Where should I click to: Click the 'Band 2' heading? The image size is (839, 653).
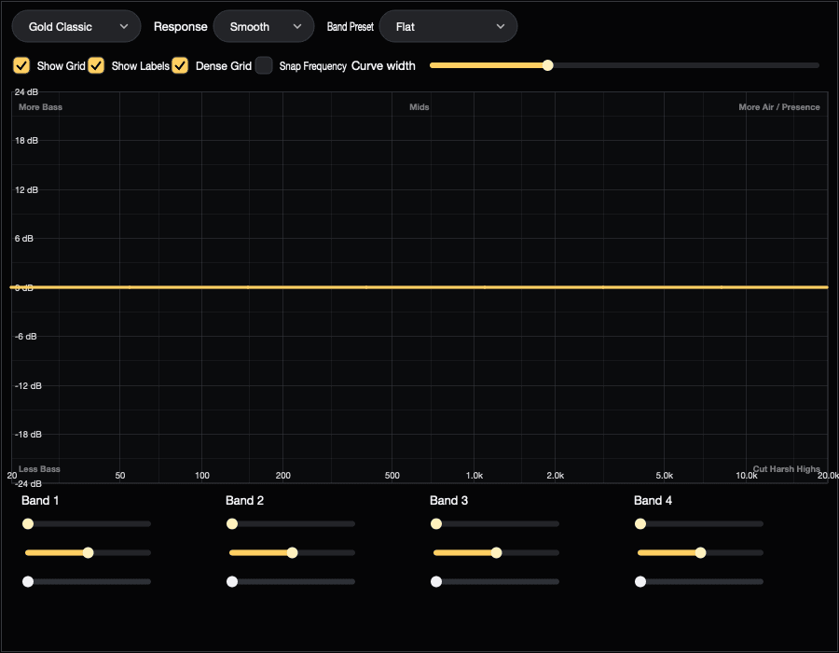click(x=244, y=500)
